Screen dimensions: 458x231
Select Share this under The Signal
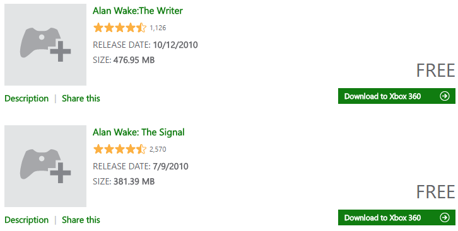[x=81, y=220]
